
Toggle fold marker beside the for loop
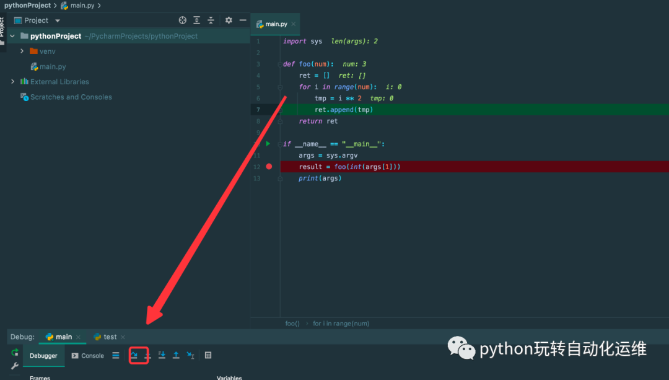click(x=280, y=87)
